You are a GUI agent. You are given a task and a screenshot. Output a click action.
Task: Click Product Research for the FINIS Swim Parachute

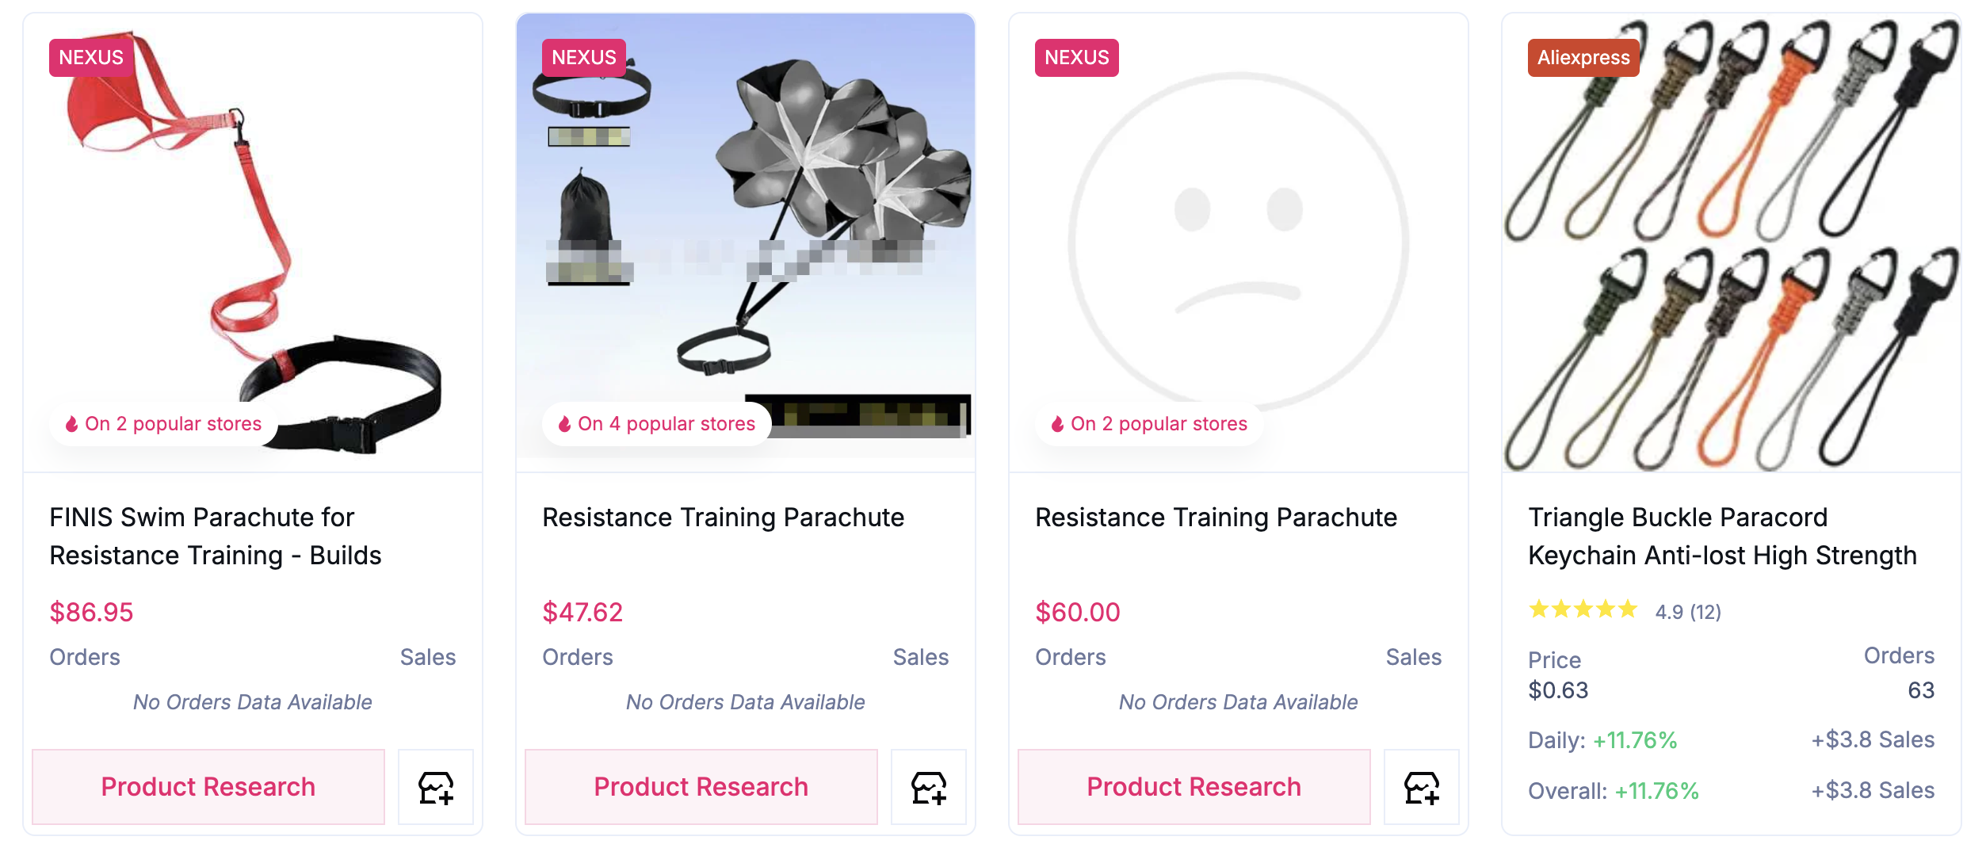[x=208, y=787]
